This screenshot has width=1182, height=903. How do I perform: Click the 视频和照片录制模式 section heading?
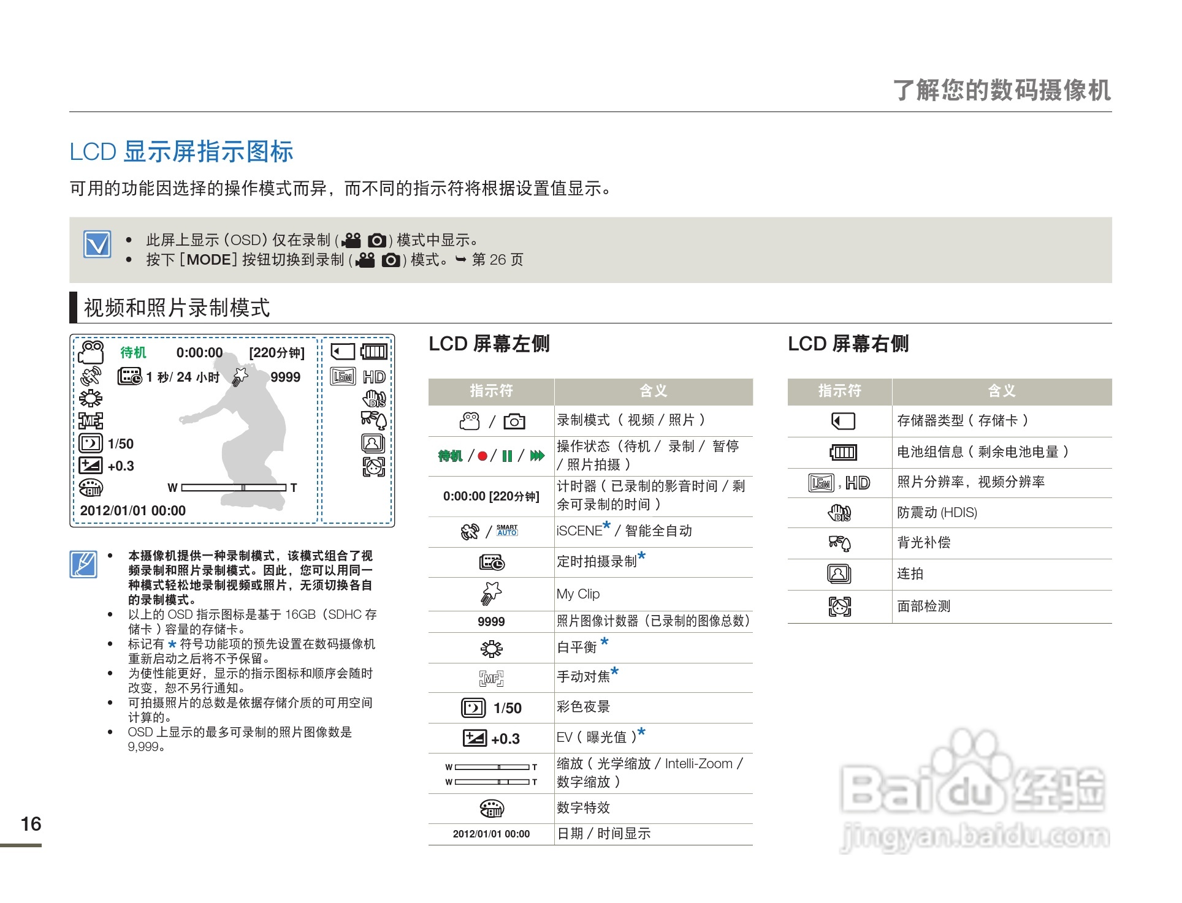click(x=177, y=308)
